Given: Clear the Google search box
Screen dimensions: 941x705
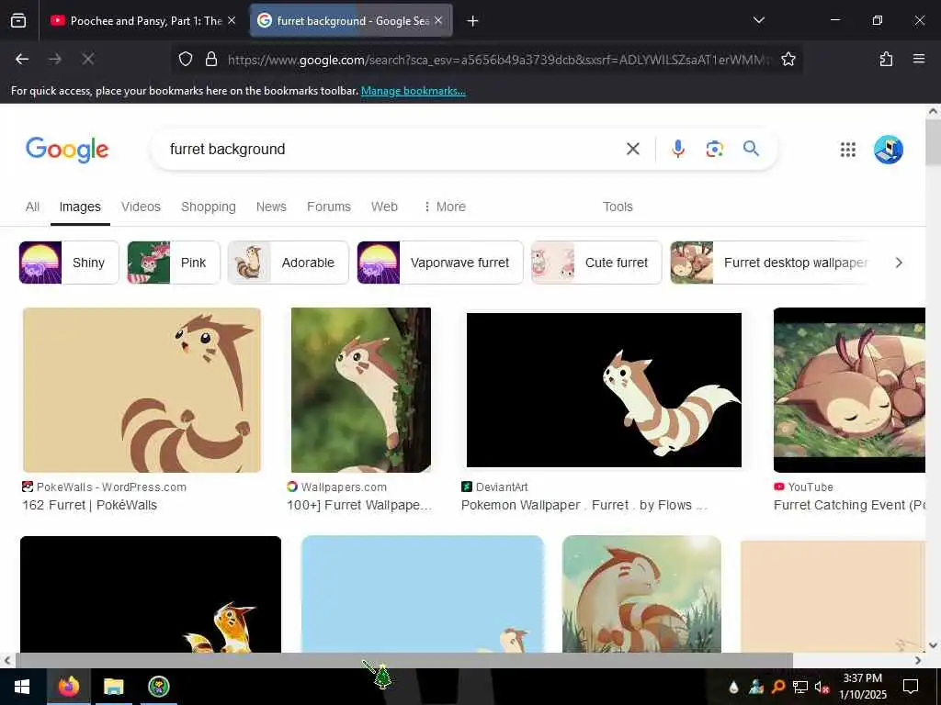Looking at the screenshot, I should (x=632, y=149).
